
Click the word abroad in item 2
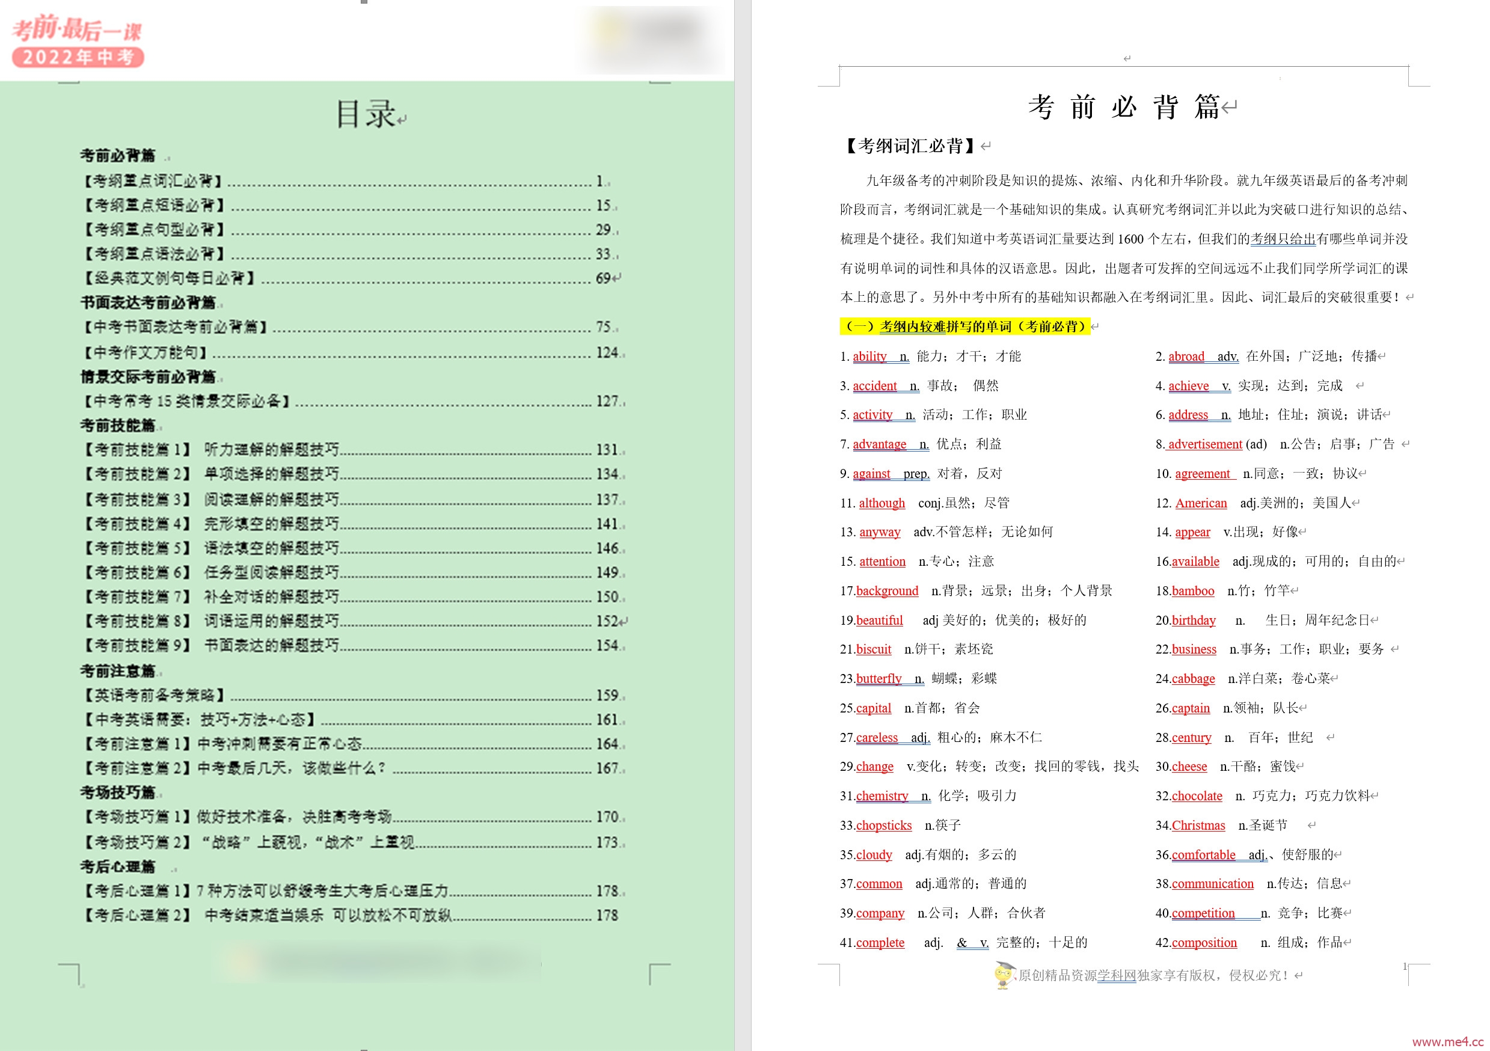pos(1186,356)
